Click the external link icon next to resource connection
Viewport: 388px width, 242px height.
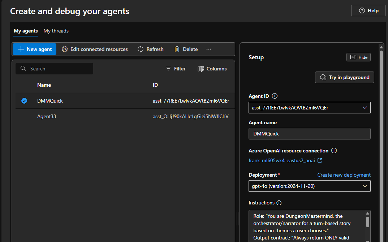(320, 160)
